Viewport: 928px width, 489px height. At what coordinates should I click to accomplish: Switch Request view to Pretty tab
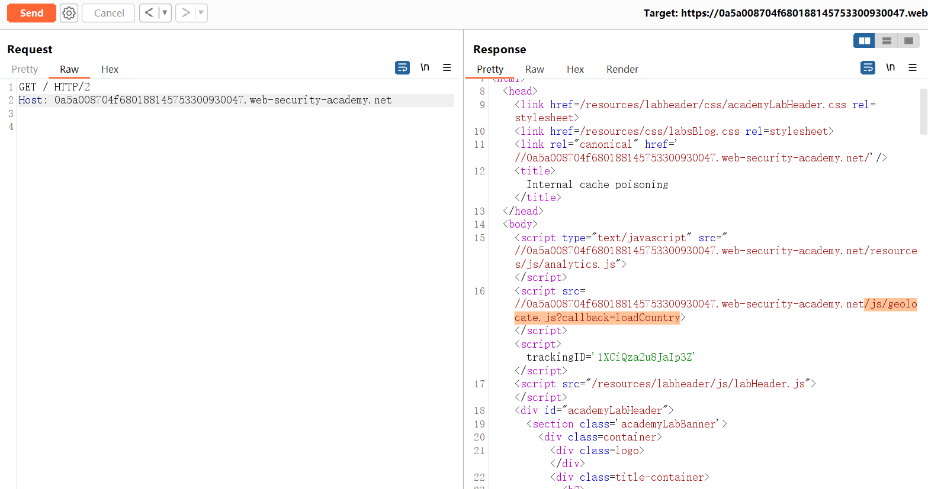(x=25, y=69)
